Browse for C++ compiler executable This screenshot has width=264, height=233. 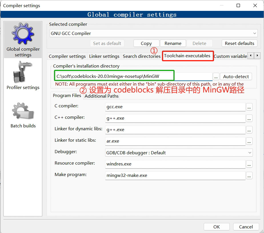point(249,119)
